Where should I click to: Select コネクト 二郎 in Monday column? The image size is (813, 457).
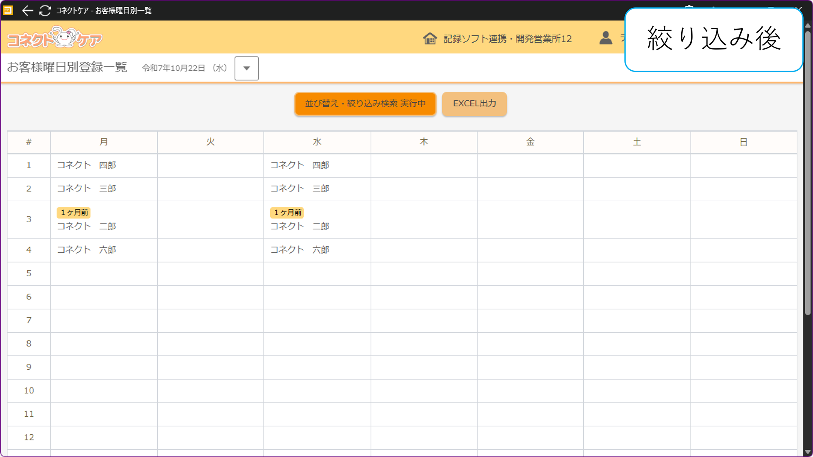pos(87,226)
